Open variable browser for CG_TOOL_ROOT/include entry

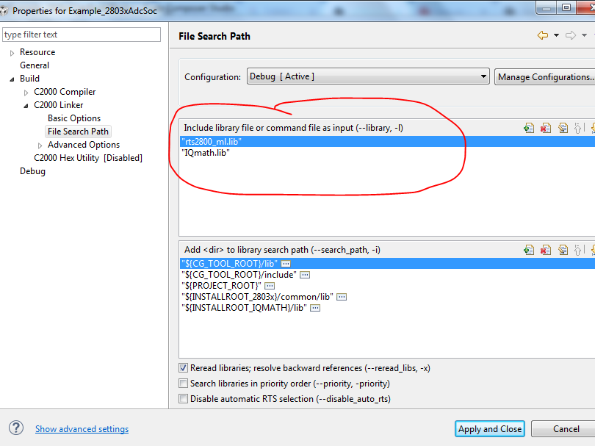click(305, 275)
